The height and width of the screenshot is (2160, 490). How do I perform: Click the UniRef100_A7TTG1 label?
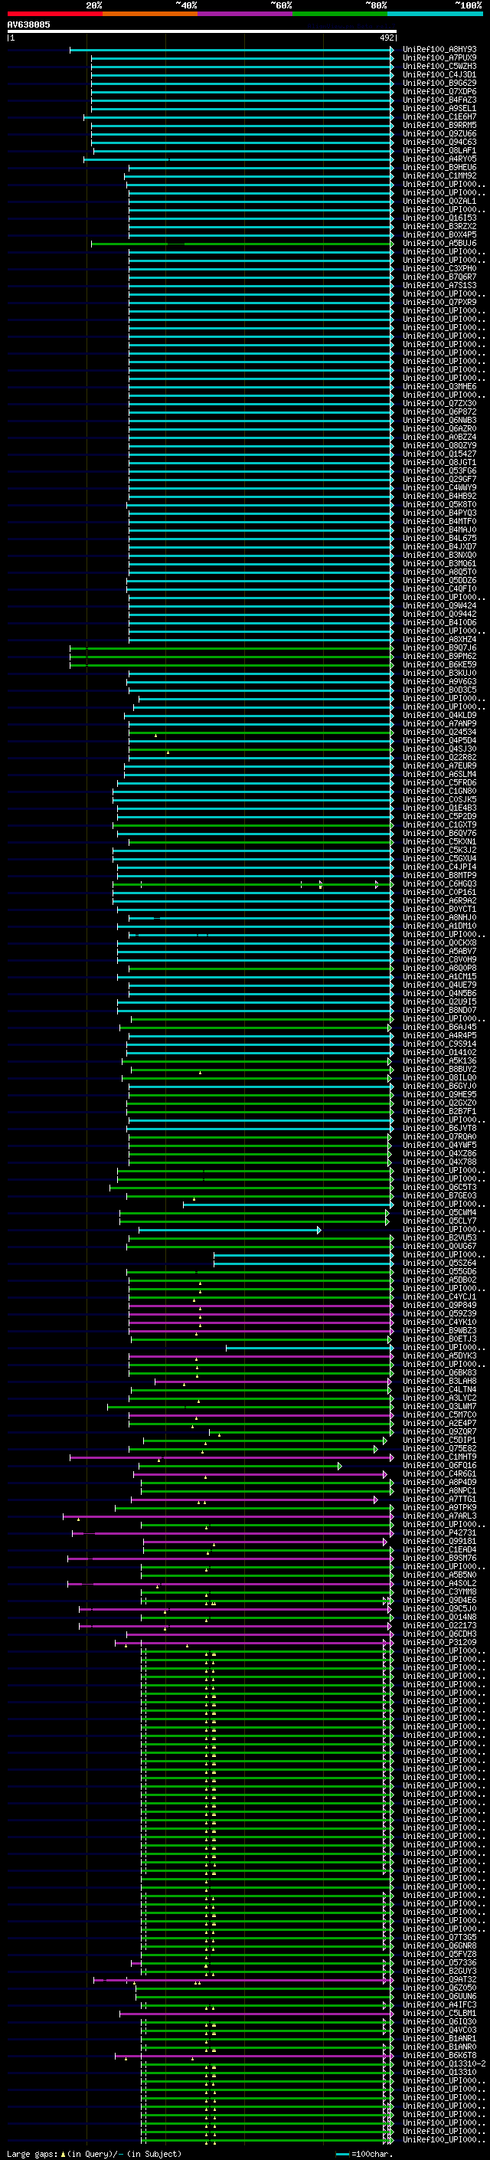[x=439, y=1499]
